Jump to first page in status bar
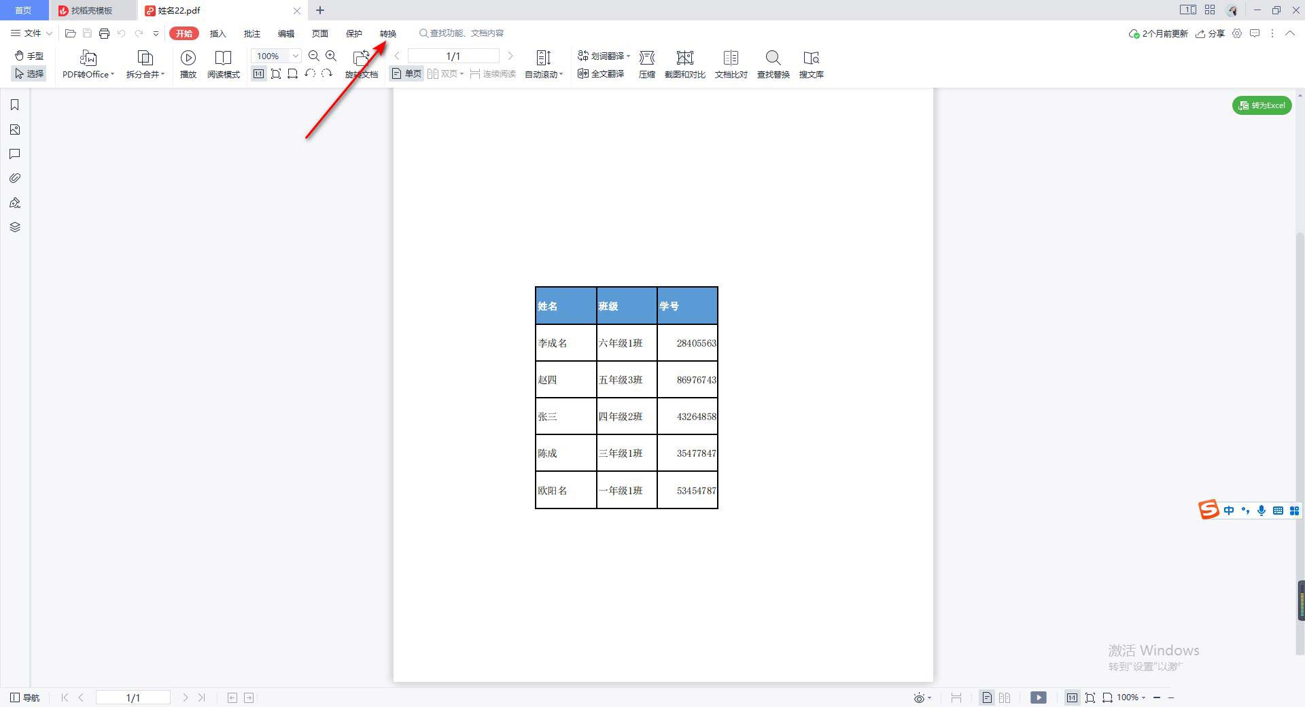This screenshot has height=707, width=1305. pyautogui.click(x=65, y=697)
